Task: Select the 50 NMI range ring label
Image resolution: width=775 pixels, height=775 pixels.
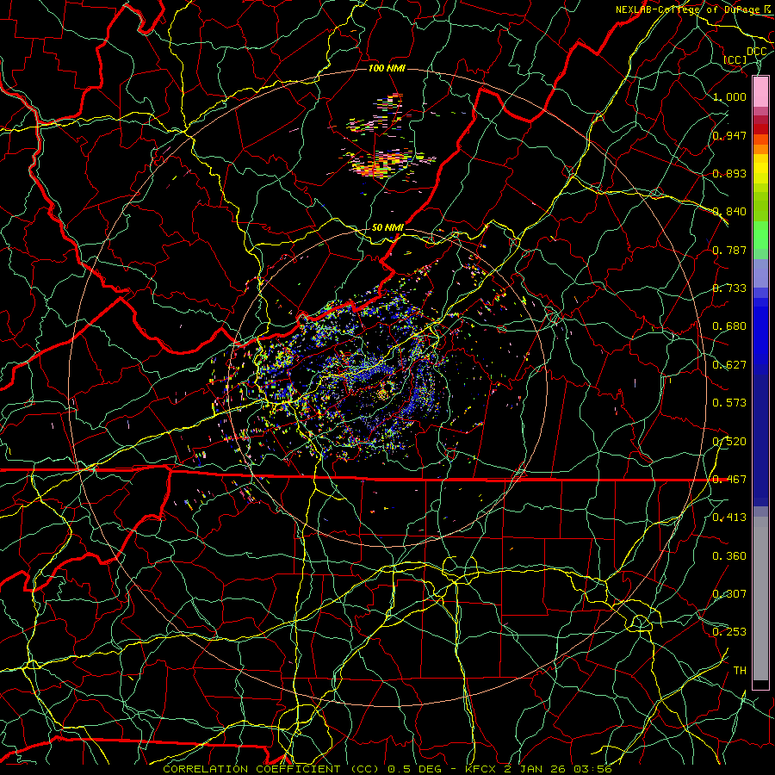Action: click(x=387, y=227)
